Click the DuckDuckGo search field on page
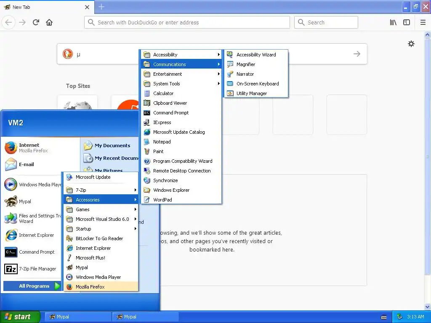 212,54
